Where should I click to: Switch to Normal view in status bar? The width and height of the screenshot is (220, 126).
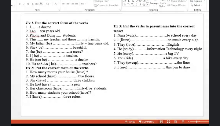[161, 122]
